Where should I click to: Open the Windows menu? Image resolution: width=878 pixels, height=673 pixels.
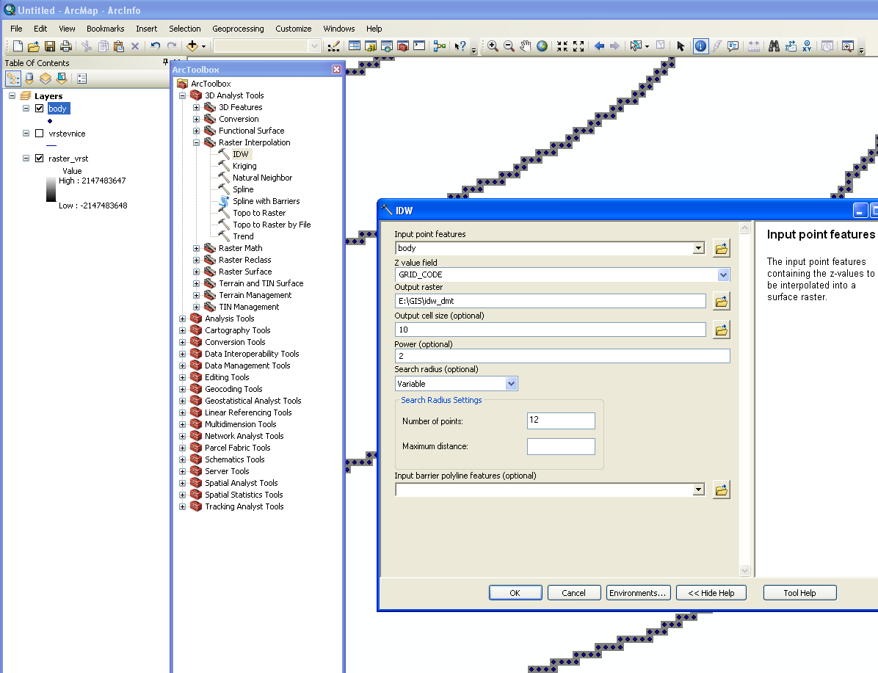(338, 29)
